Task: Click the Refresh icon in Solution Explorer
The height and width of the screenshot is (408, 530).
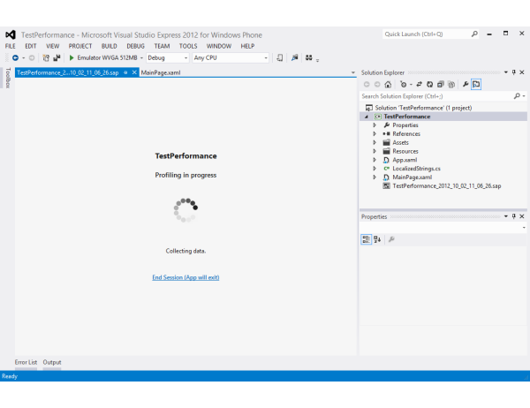Action: tap(429, 85)
